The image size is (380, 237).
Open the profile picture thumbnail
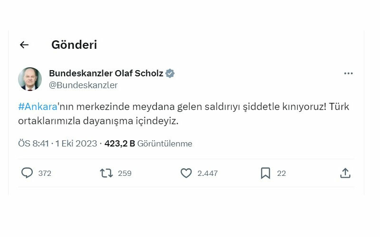tap(30, 79)
